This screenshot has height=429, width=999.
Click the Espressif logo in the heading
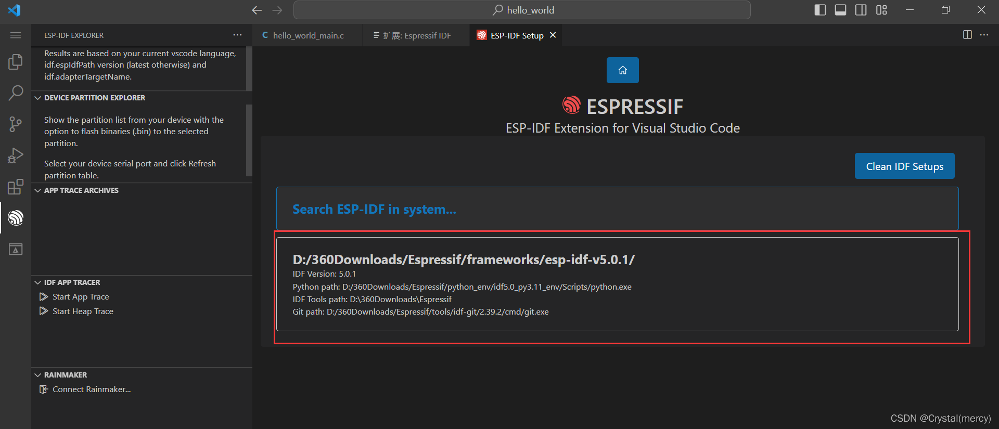tap(571, 105)
